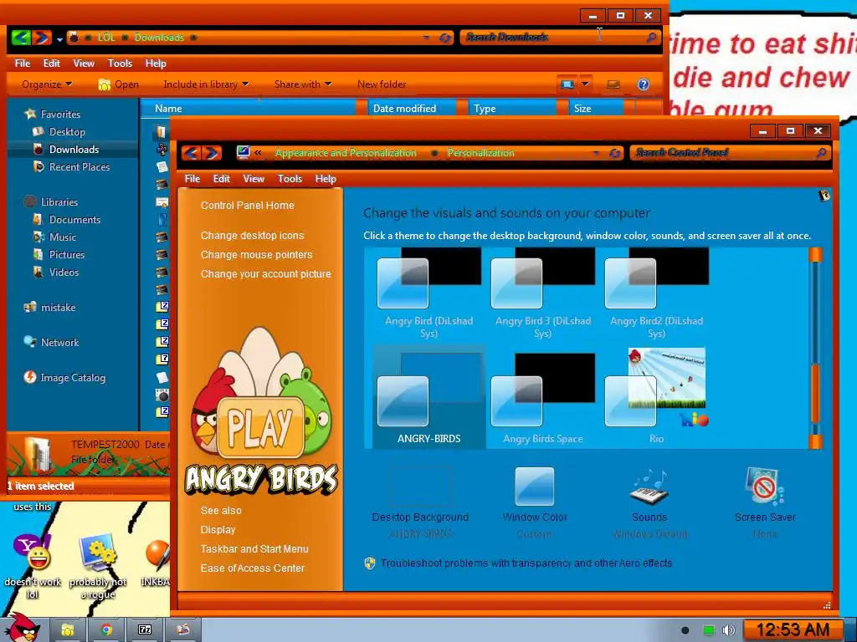This screenshot has height=642, width=857.
Task: Select Libraries in the navigation pane
Action: (59, 201)
